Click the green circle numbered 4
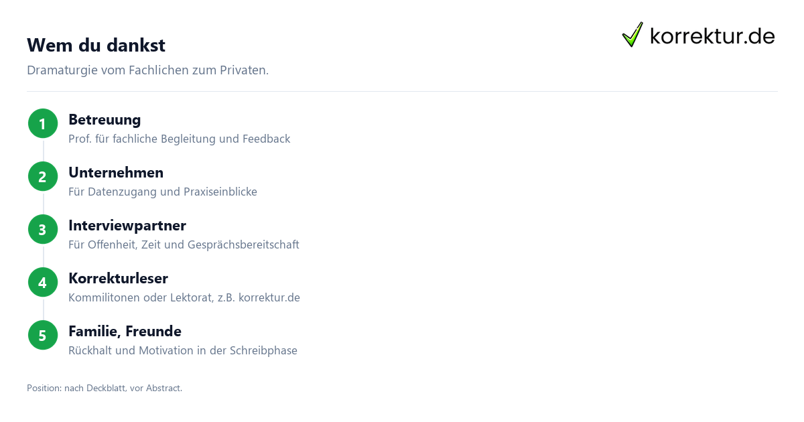The width and height of the screenshot is (804, 422). (43, 282)
